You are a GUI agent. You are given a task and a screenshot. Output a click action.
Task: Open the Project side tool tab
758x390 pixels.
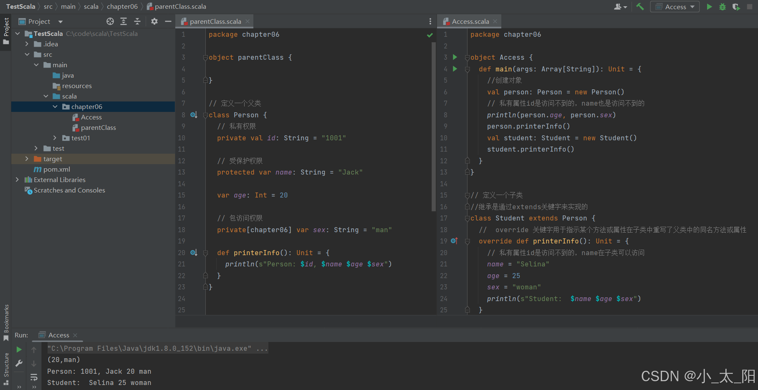[x=6, y=31]
